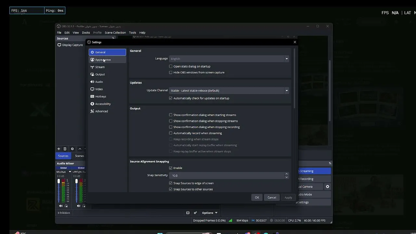This screenshot has width=416, height=234.
Task: Toggle second channel monitoring headphone icon
Action: point(84,206)
